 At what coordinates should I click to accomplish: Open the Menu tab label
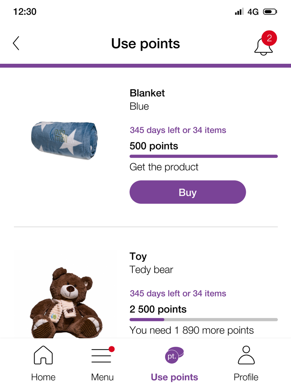102,377
